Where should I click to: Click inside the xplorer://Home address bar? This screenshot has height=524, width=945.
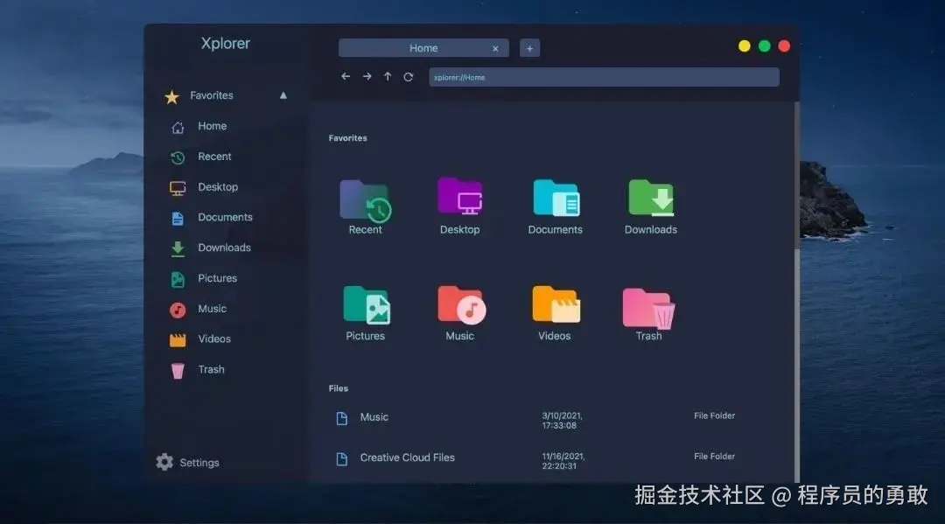pyautogui.click(x=604, y=77)
